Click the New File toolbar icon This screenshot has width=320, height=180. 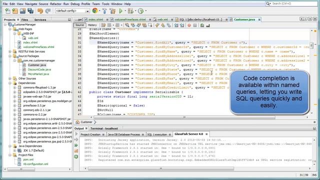[x=8, y=11]
